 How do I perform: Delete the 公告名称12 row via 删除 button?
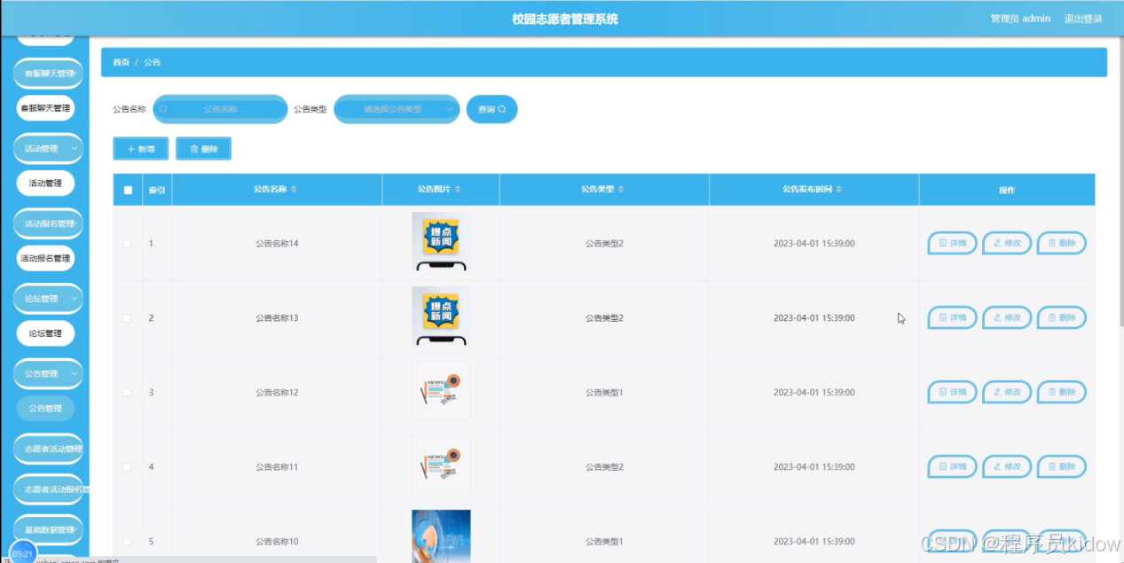[1061, 392]
